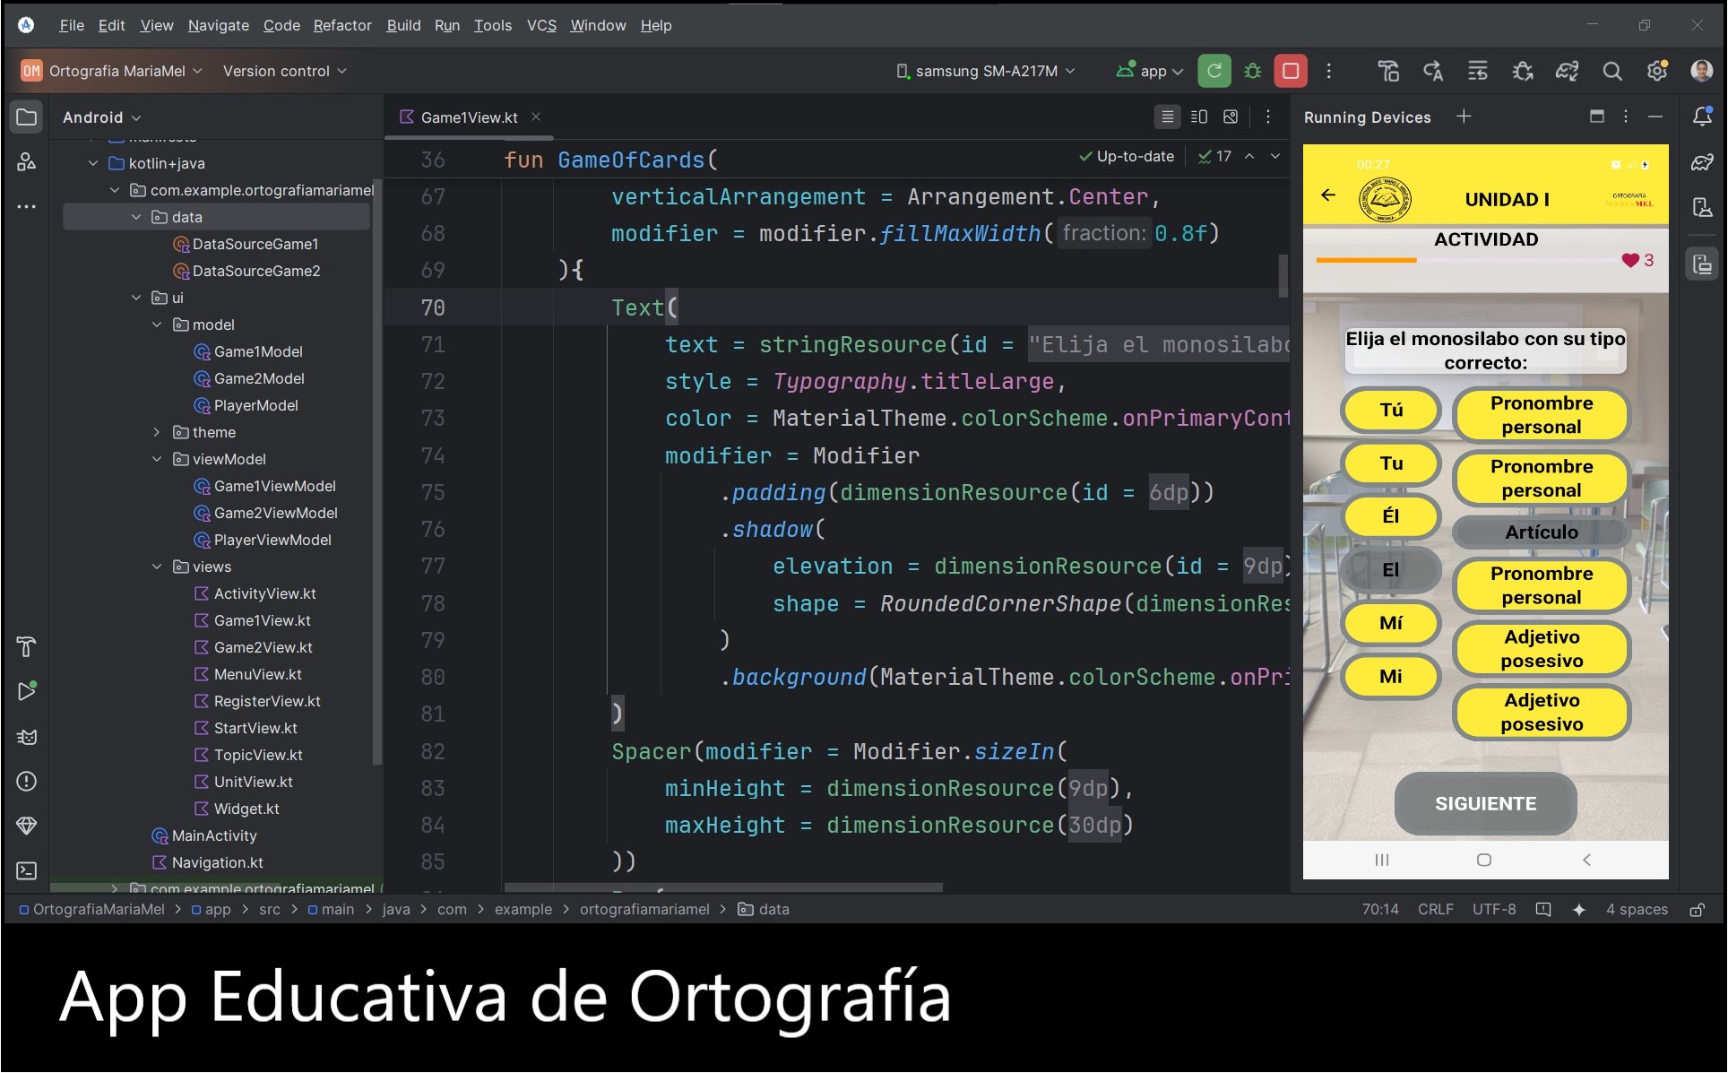Click the Debug app bug icon
The image size is (1728, 1073).
(1252, 71)
